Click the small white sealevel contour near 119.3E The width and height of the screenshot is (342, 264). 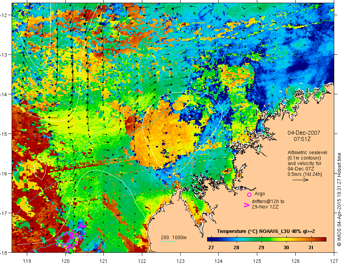tap(40, 168)
